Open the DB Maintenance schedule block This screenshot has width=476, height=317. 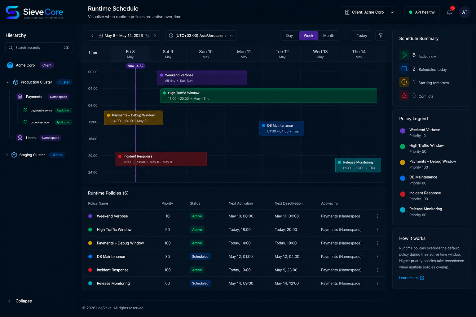click(x=281, y=128)
